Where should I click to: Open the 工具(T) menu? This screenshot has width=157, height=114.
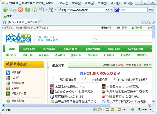click(x=102, y=3)
